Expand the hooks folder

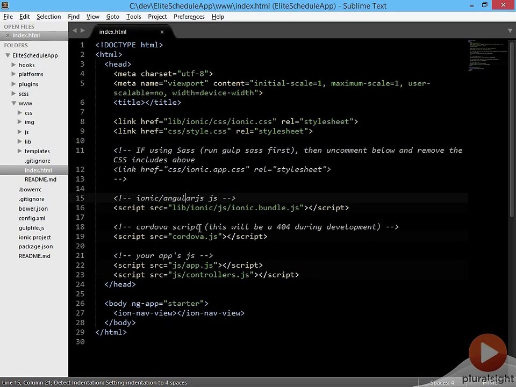13,65
